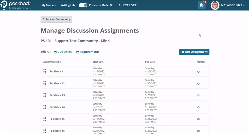Go back to Community
The height and width of the screenshot is (134, 249).
click(56, 19)
